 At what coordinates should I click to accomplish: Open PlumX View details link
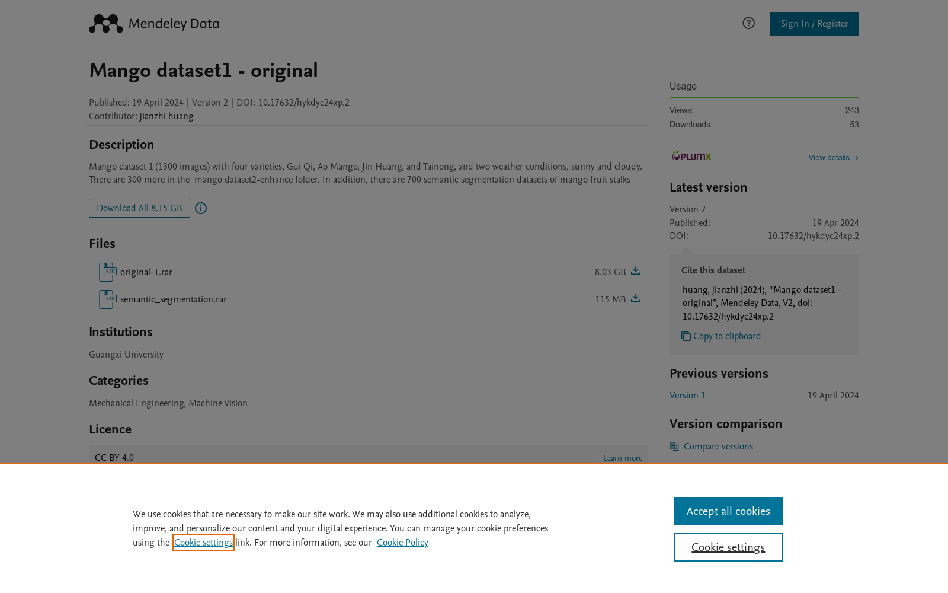tap(829, 158)
